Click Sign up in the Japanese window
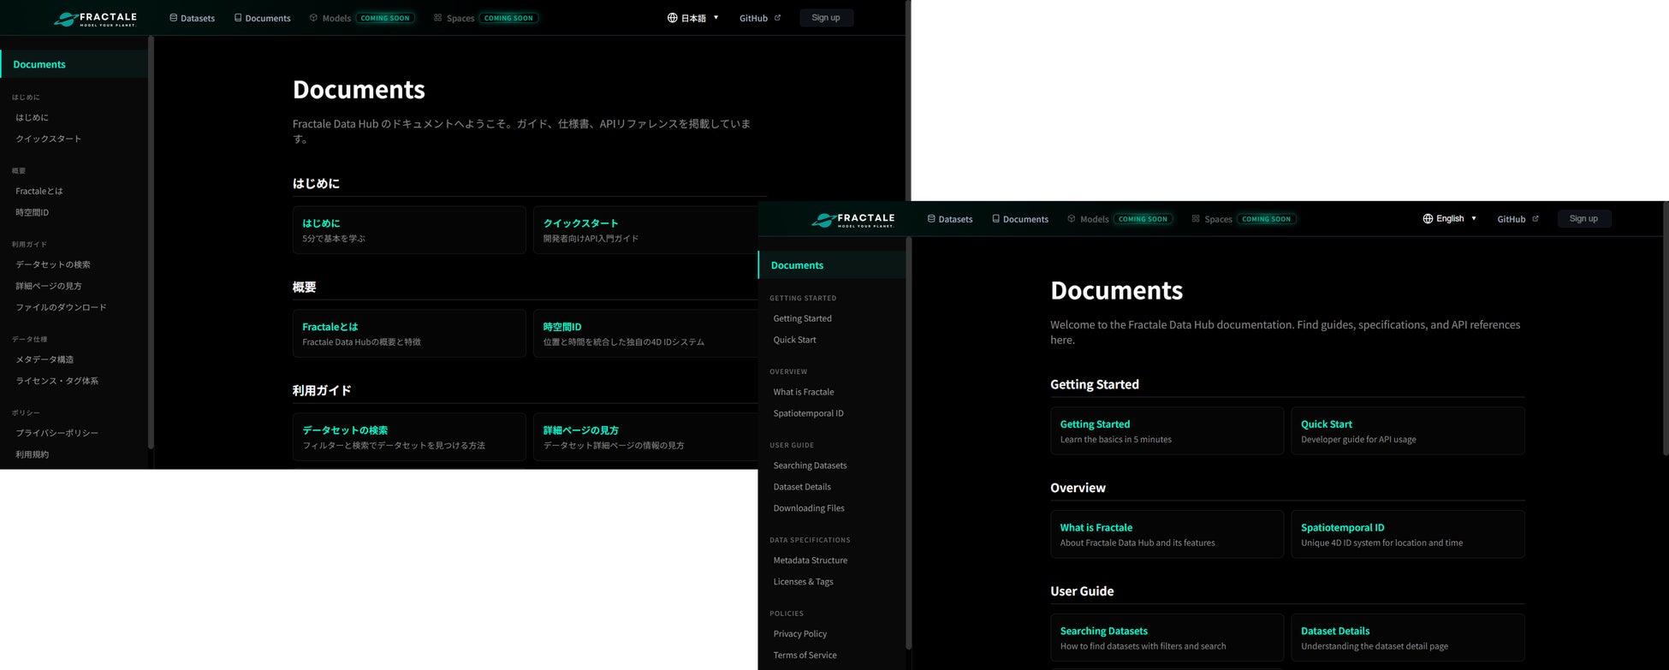The height and width of the screenshot is (670, 1669). click(x=826, y=18)
